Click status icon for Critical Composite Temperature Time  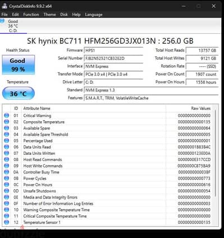click(7, 216)
